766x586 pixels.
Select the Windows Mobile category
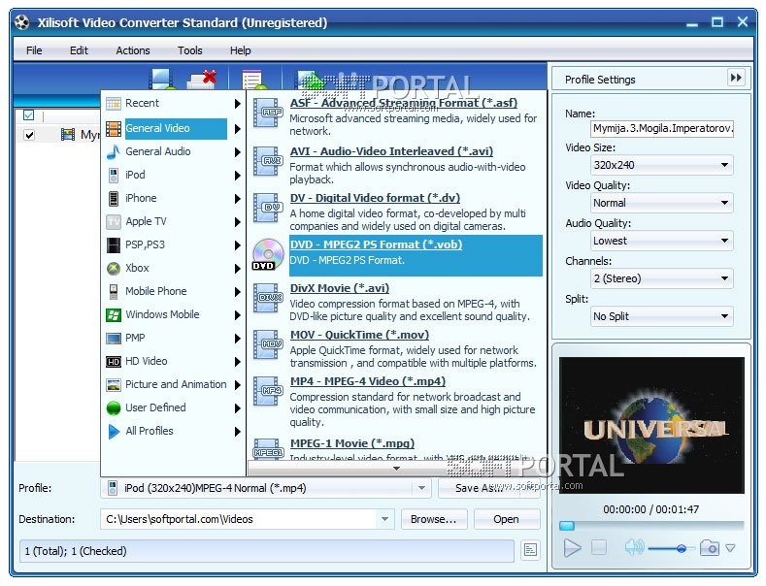point(174,314)
